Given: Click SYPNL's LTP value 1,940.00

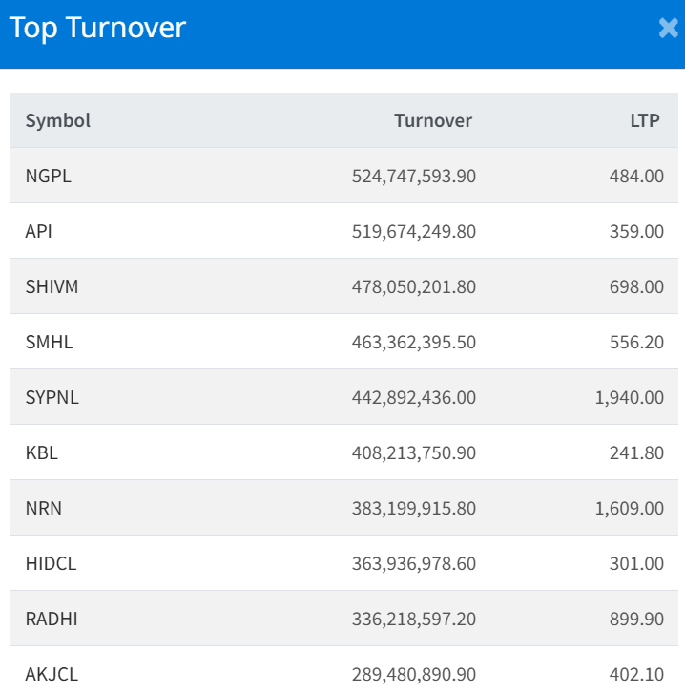Looking at the screenshot, I should pyautogui.click(x=629, y=397).
